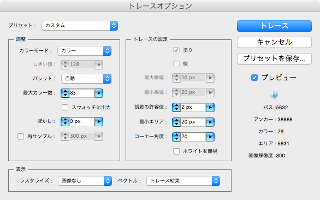Open the slider arrow next to 最小エリア
Image resolution: width=320 pixels, height=200 pixels.
pos(210,122)
